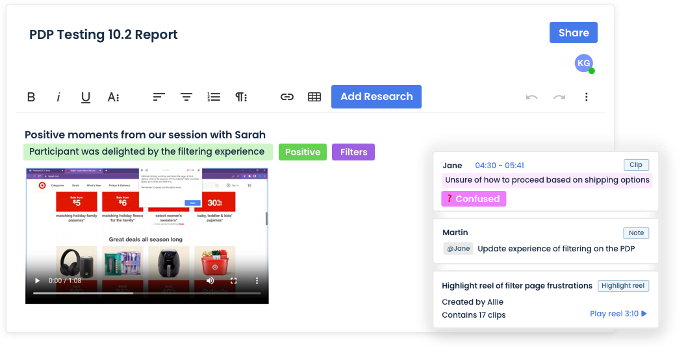Insert a numbered list
Screen dimensions: 686x356
point(214,97)
